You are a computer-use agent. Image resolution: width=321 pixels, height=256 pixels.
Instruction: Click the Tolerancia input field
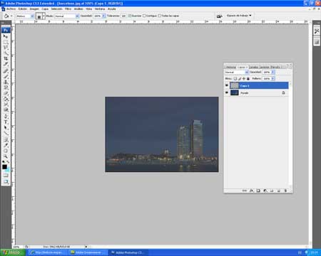tap(123, 16)
